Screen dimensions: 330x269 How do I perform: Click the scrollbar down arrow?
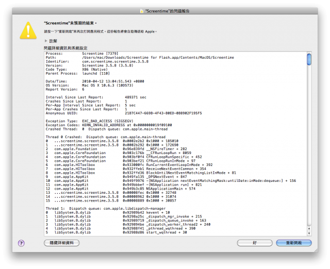(x=309, y=233)
